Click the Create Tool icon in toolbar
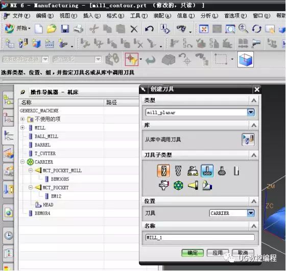 (23, 43)
